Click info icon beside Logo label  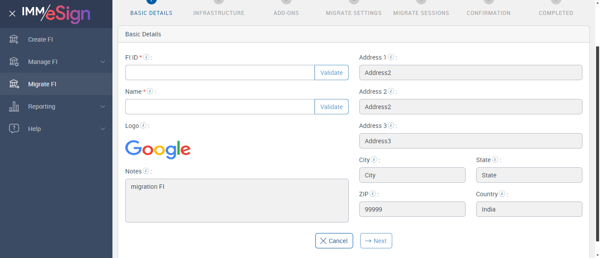pos(144,126)
